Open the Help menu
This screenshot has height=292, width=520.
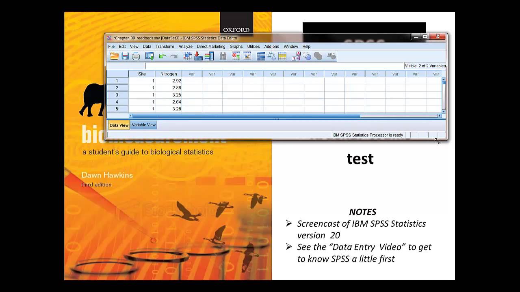tap(306, 47)
